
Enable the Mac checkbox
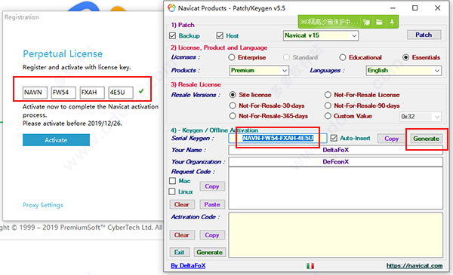pyautogui.click(x=172, y=181)
